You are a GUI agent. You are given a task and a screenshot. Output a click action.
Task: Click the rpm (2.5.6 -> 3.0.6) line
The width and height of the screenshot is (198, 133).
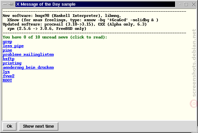tap(47, 29)
